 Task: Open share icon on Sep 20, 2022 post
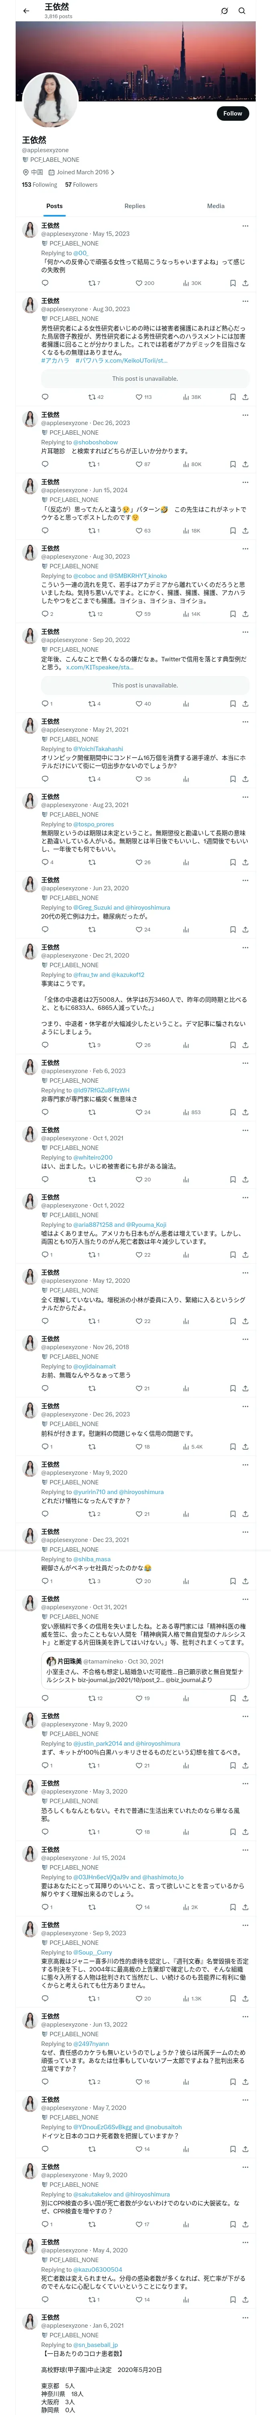tap(245, 703)
